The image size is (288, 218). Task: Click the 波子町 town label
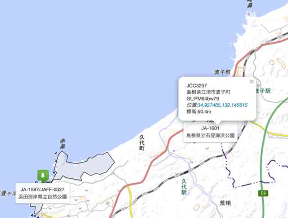[x=222, y=72]
